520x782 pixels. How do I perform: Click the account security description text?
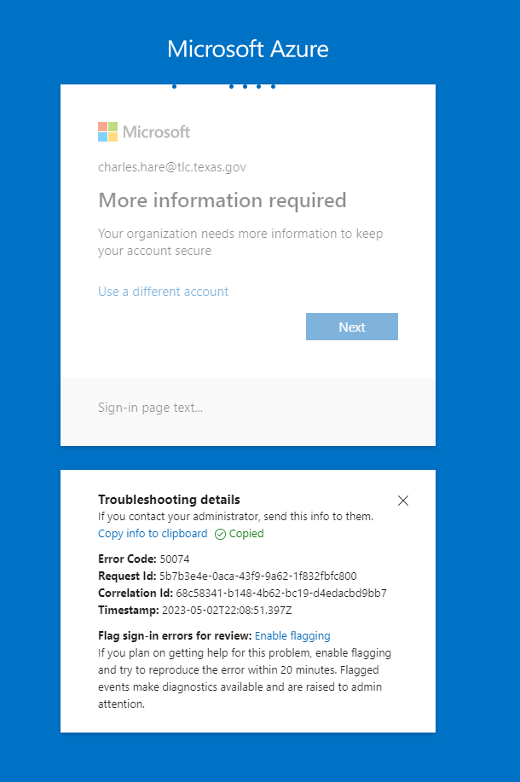pyautogui.click(x=240, y=242)
